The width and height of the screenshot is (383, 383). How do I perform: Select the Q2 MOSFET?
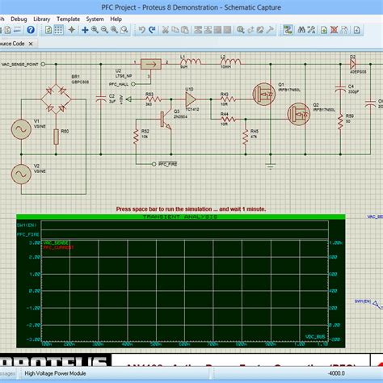click(x=298, y=114)
